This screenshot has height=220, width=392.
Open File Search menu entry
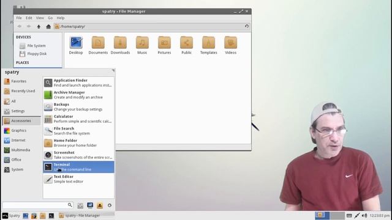click(x=78, y=131)
